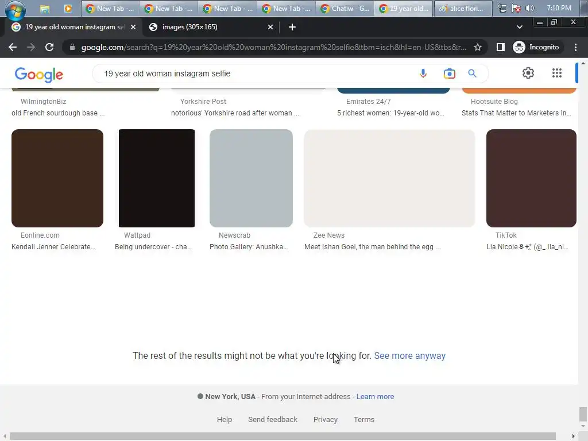The image size is (588, 441).
Task: Click 'Kendall Jenner Celebrate...' caption
Action: pyautogui.click(x=53, y=247)
